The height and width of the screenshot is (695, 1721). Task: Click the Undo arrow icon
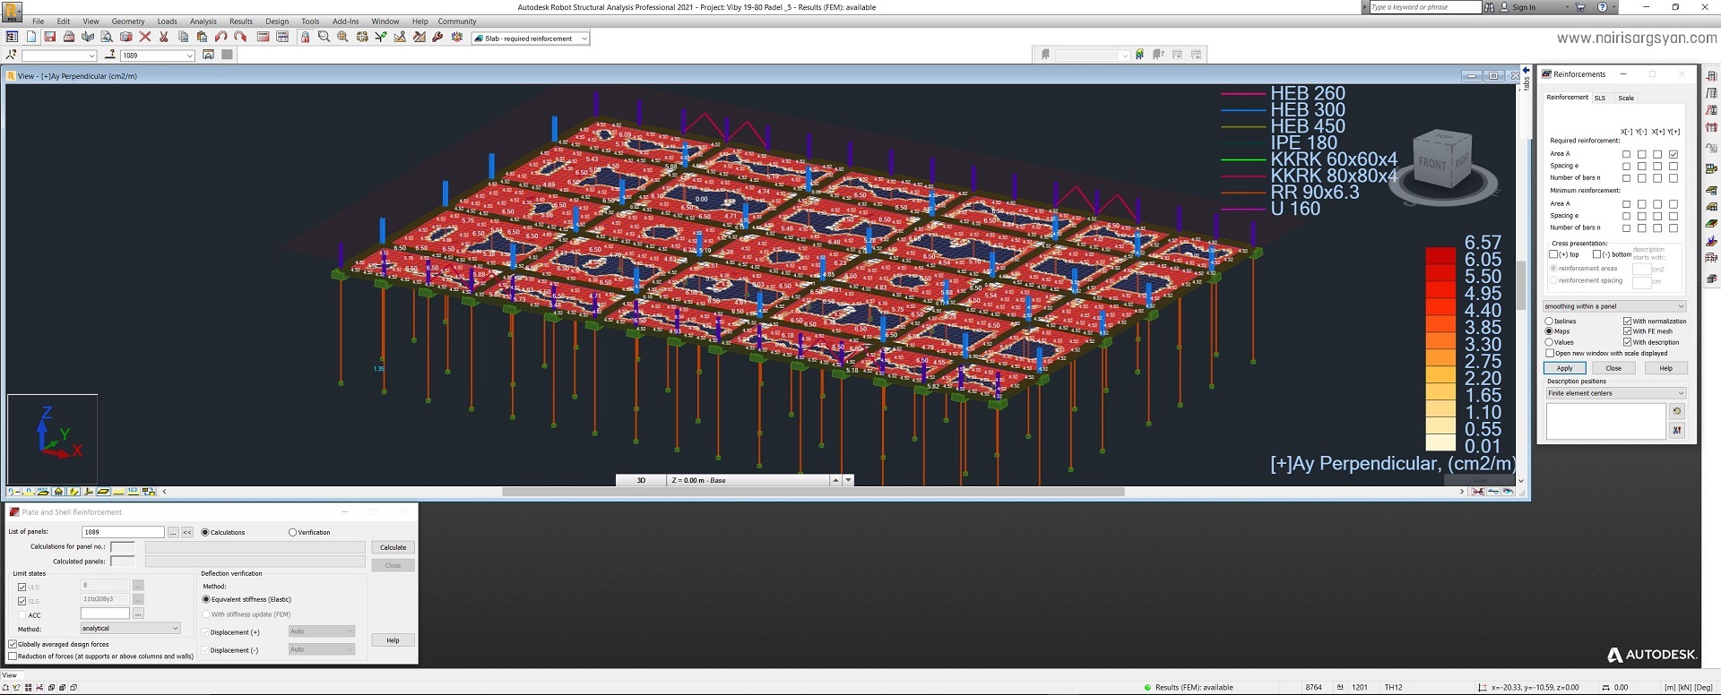point(221,38)
